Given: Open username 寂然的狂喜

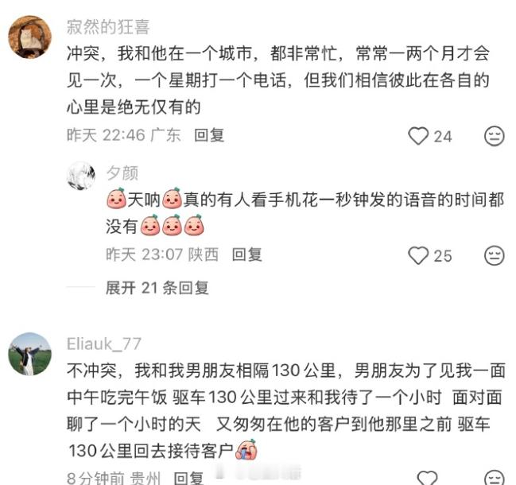Looking at the screenshot, I should [x=108, y=27].
